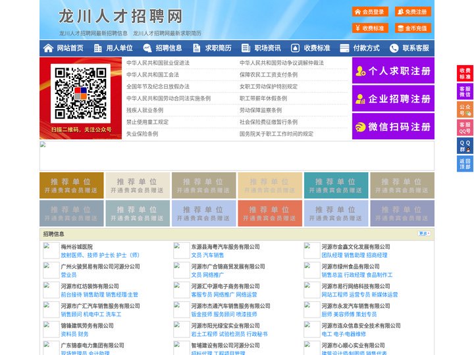Viewport: 474px width, 355px height.
Task: Click the QR code image
Action: pos(80,93)
